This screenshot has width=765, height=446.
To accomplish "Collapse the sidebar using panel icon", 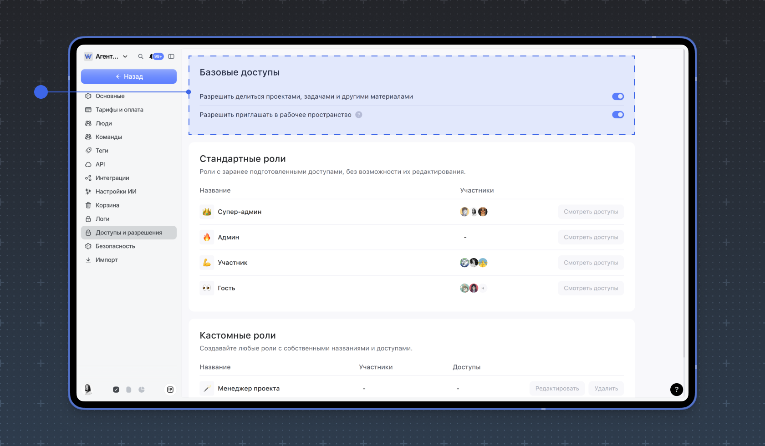I will pos(171,56).
